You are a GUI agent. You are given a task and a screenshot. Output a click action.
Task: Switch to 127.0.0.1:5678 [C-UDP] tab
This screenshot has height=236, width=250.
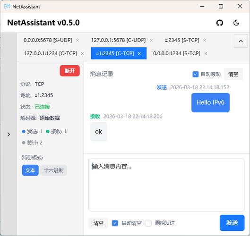pos(118,40)
